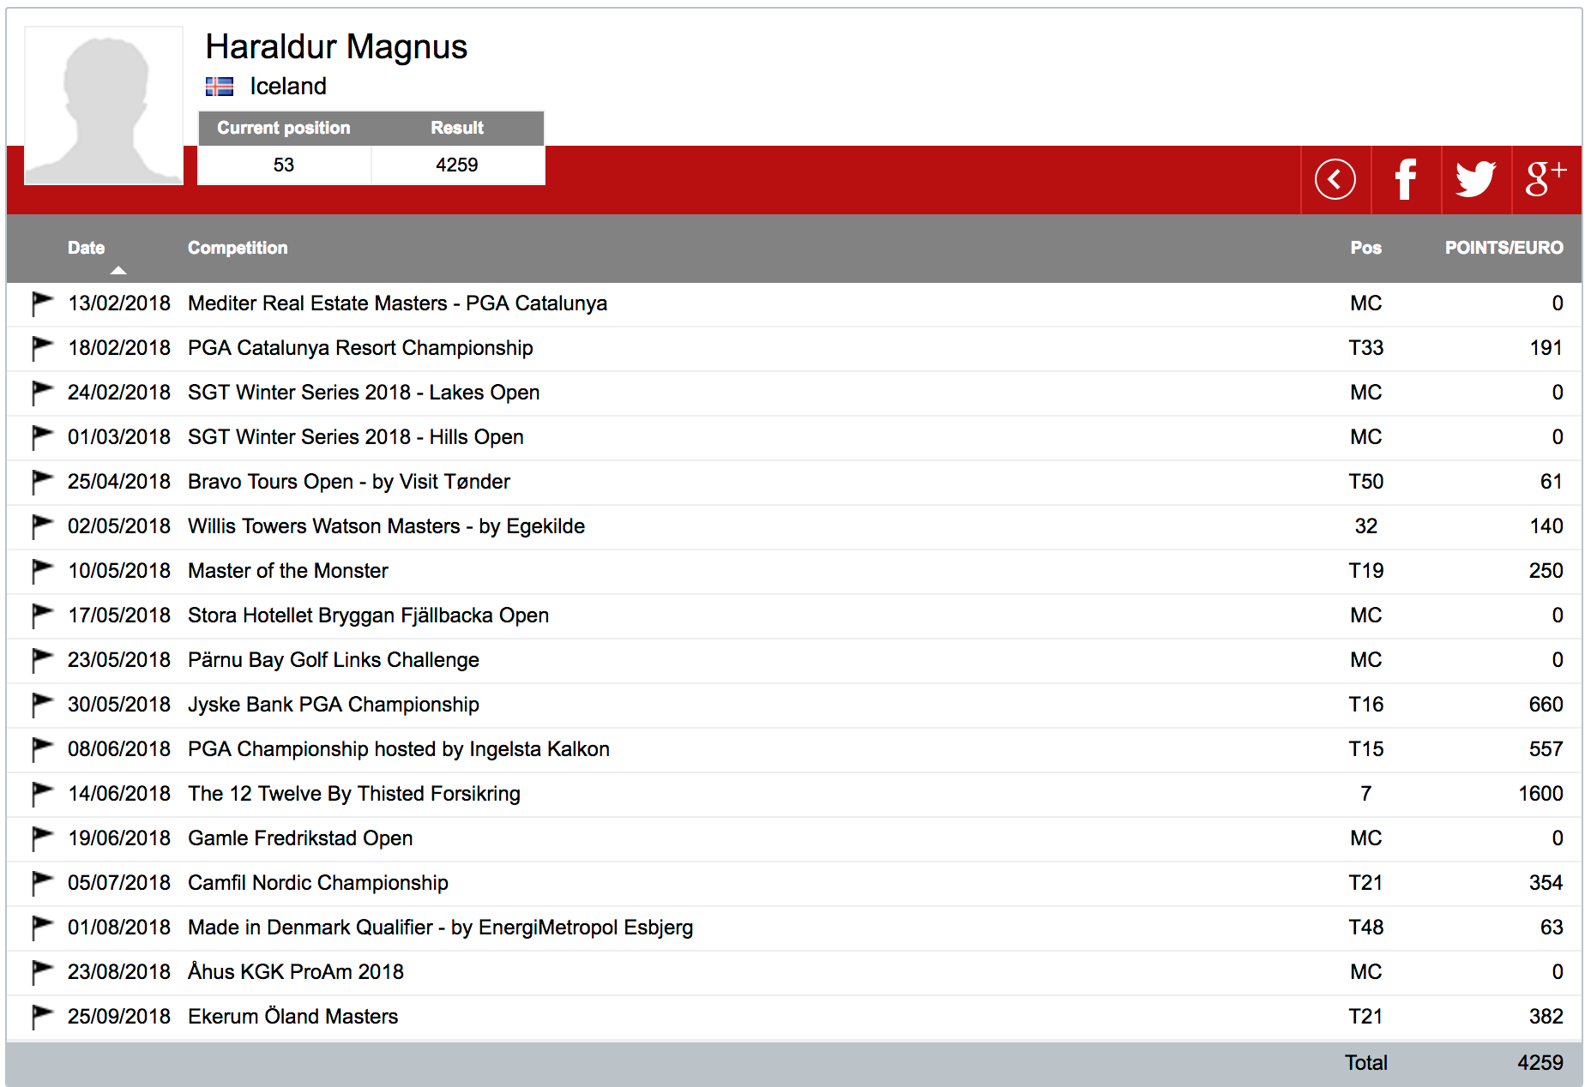Click flag icon for Made in Denmark Qualifier

(x=42, y=928)
